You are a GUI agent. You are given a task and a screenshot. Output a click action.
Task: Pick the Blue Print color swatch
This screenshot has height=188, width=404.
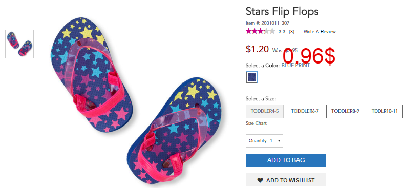251,77
